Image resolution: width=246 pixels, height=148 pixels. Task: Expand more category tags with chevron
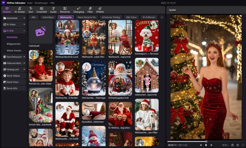[162, 17]
